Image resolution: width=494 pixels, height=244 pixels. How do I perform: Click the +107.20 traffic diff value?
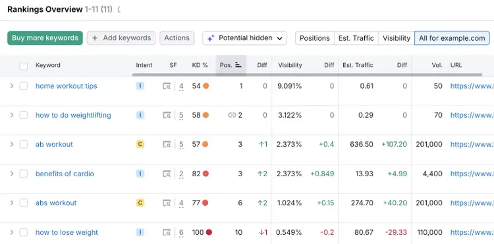(x=394, y=144)
